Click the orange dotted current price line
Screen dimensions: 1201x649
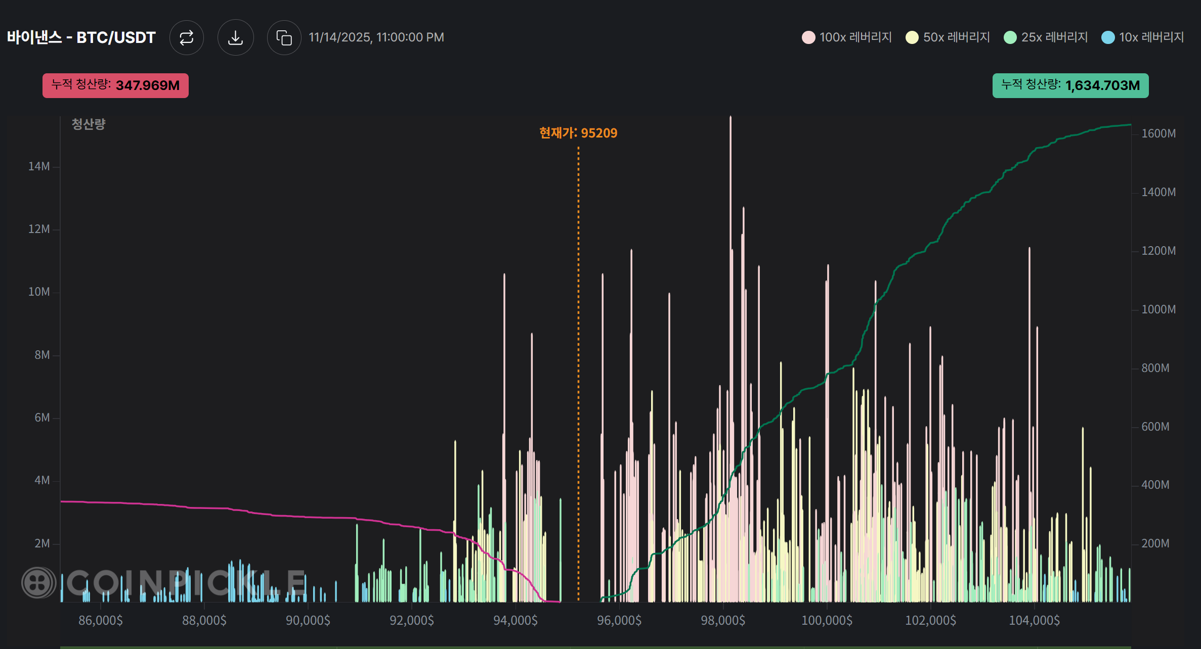[578, 354]
